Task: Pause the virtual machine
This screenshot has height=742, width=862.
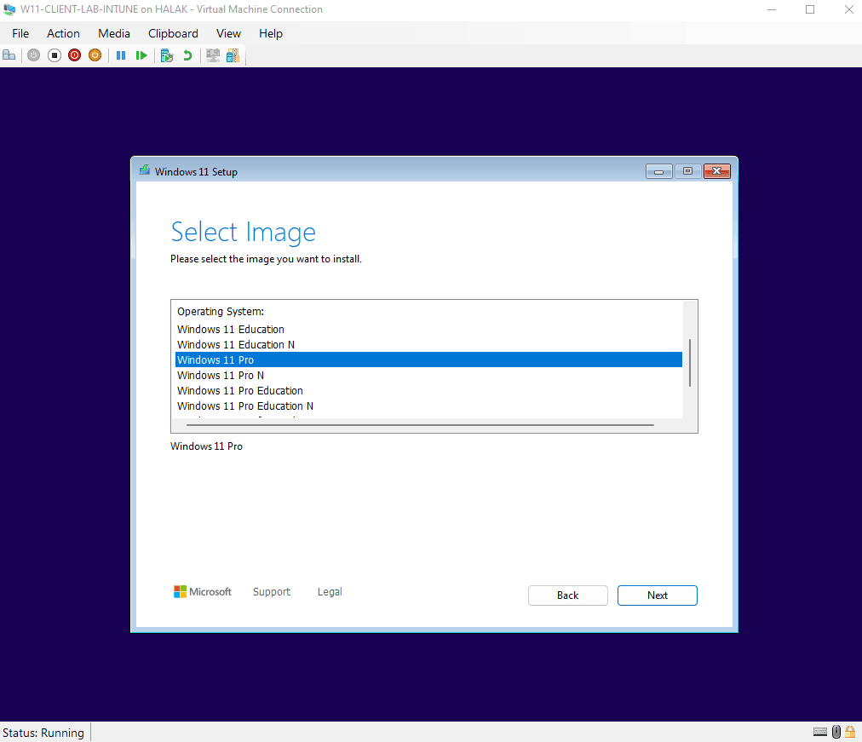Action: click(120, 55)
